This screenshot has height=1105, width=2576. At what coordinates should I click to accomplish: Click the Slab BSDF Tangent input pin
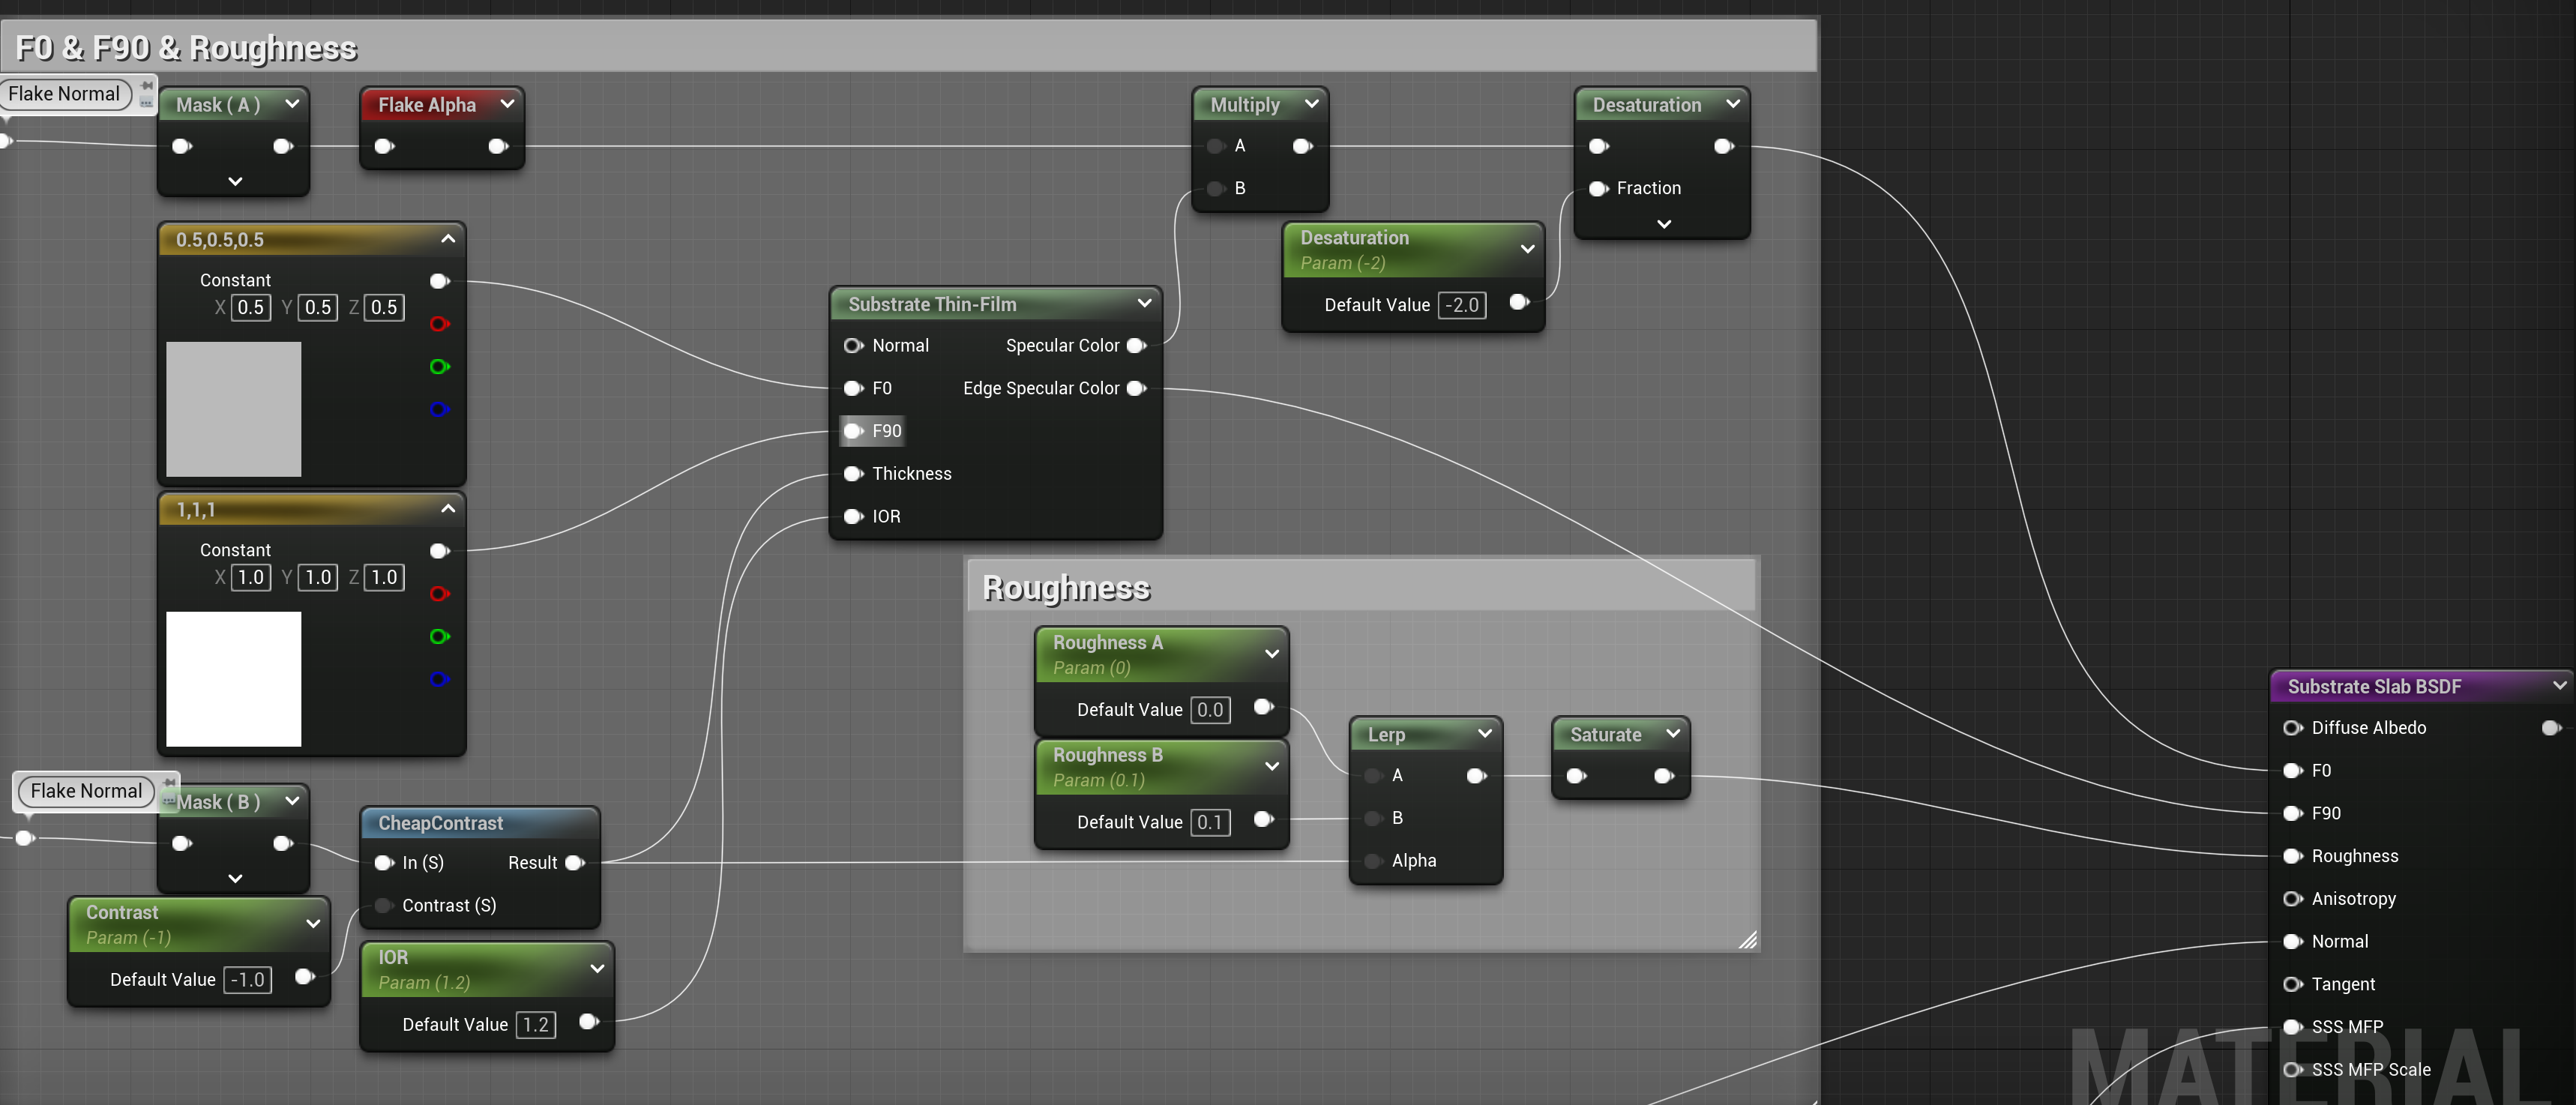point(2293,984)
